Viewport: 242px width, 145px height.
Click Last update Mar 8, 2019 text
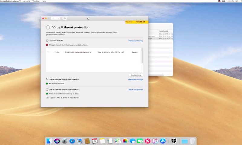point(63,98)
